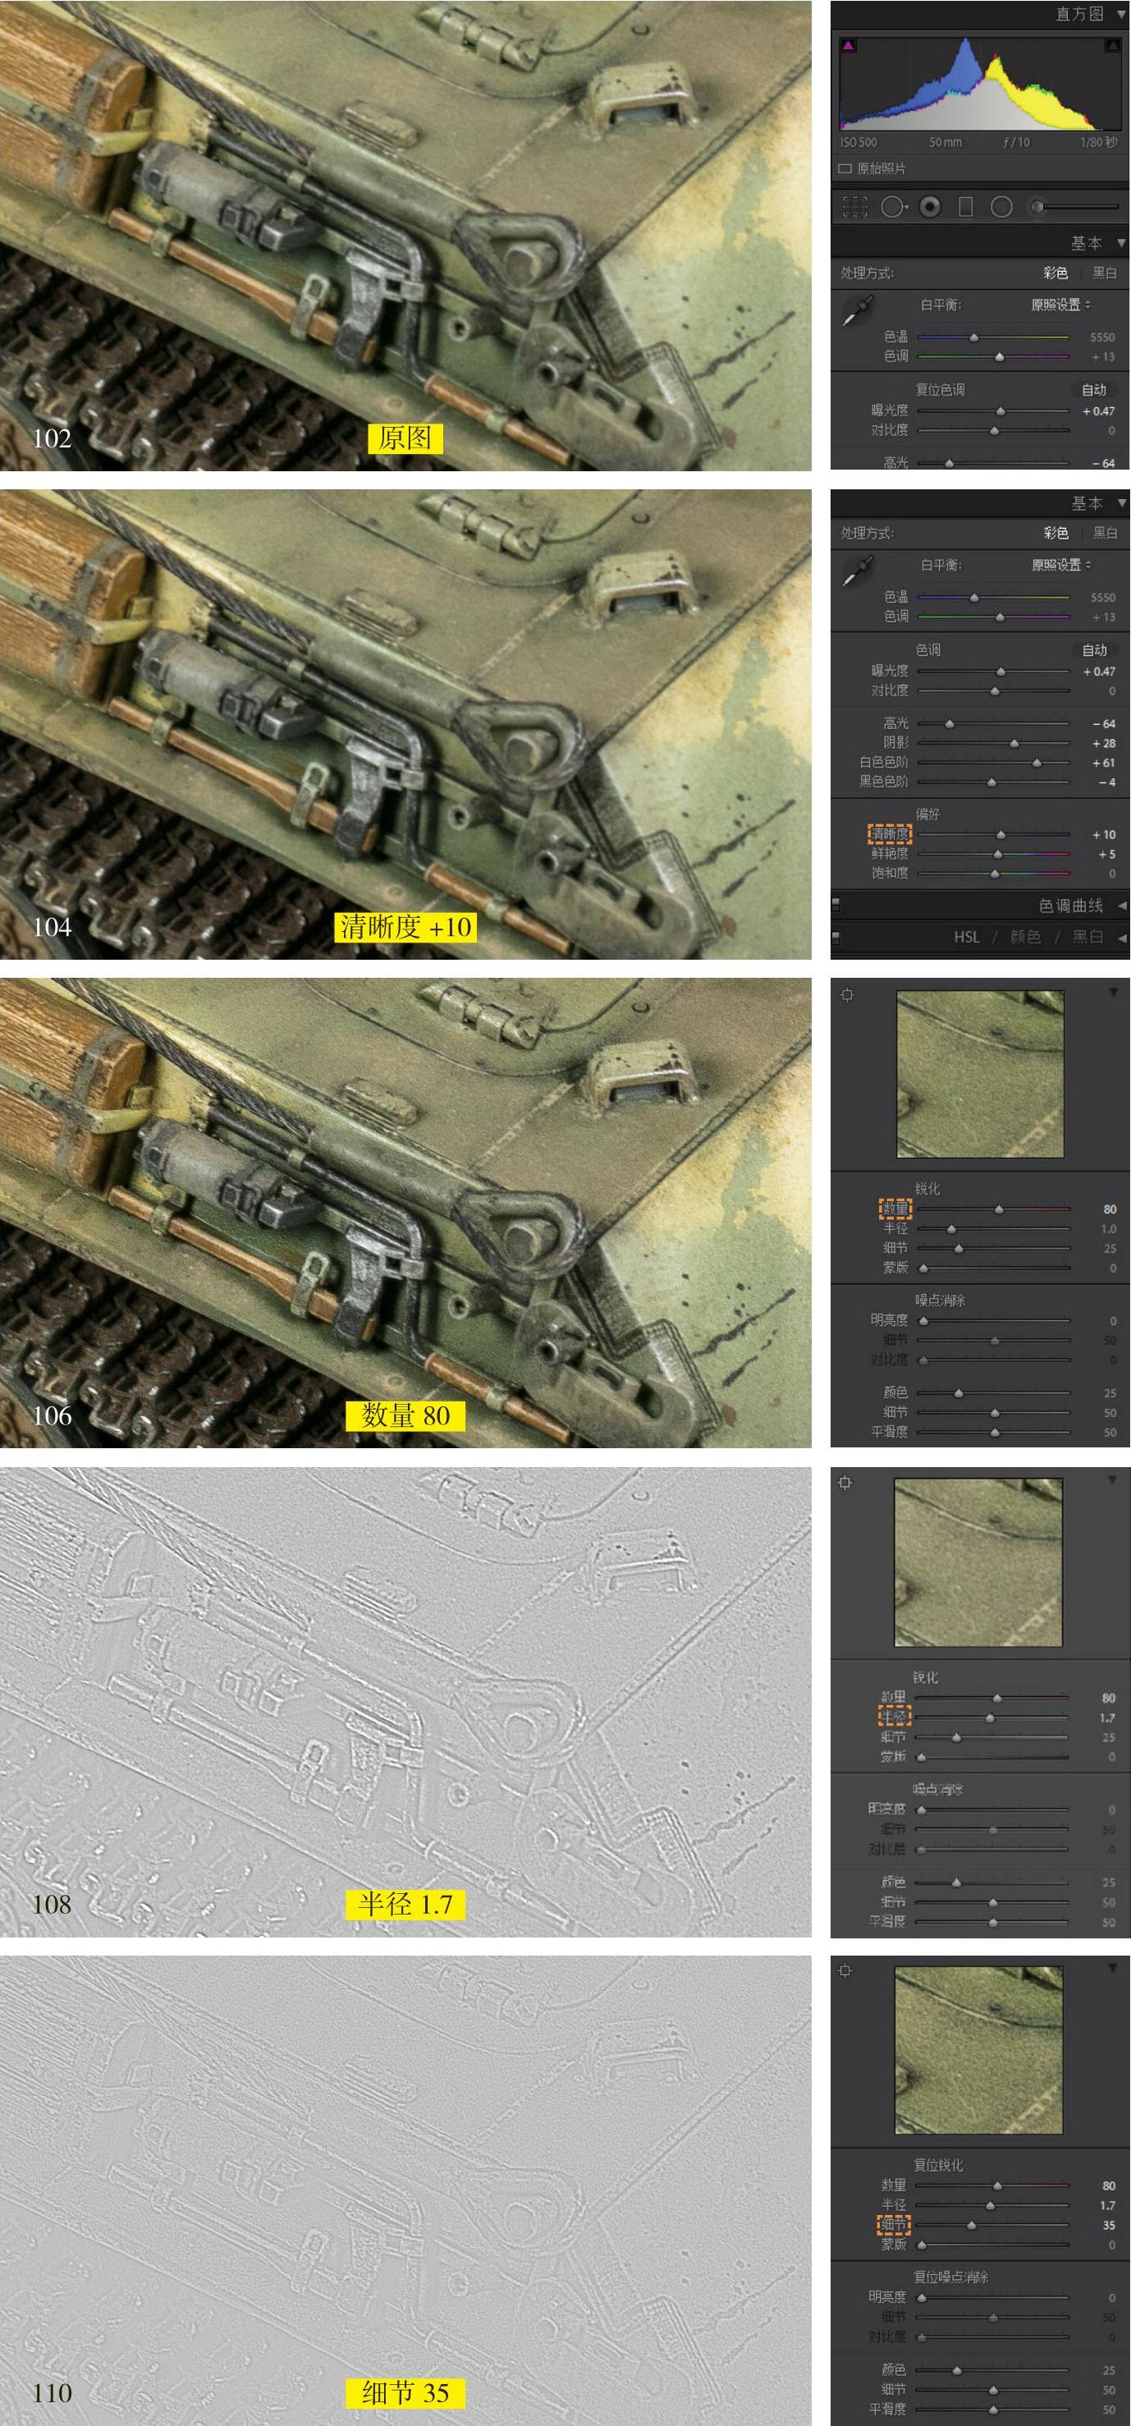1131x2426 pixels.
Task: Choose 彩色 processing in the 偏好 panel
Action: pos(1055,533)
